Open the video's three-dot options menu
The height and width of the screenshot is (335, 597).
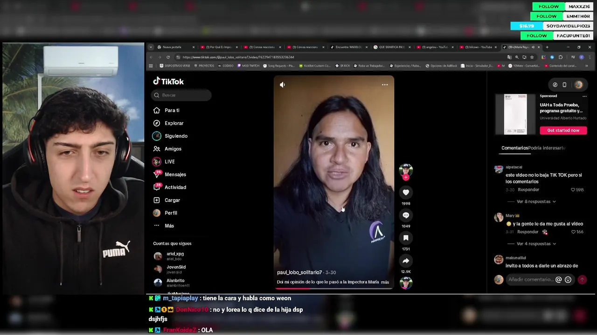(385, 85)
